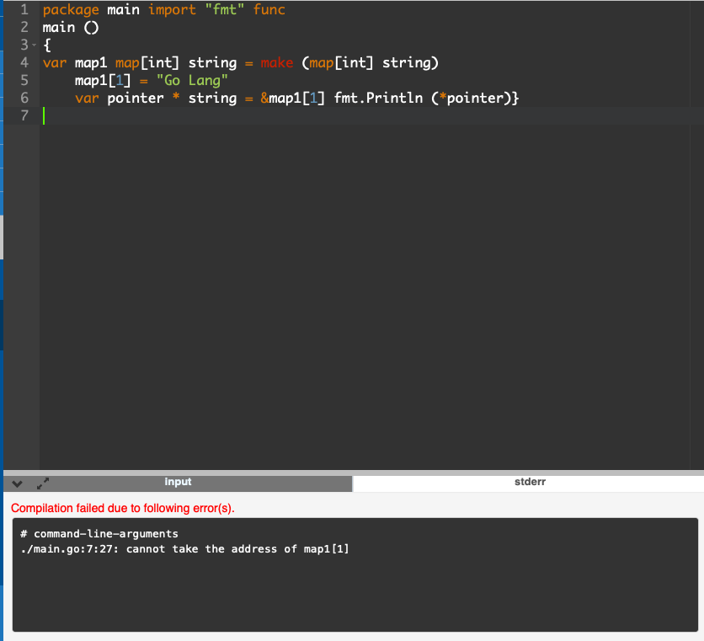The image size is (704, 641).
Task: Switch to the stderr tab
Action: [x=530, y=482]
